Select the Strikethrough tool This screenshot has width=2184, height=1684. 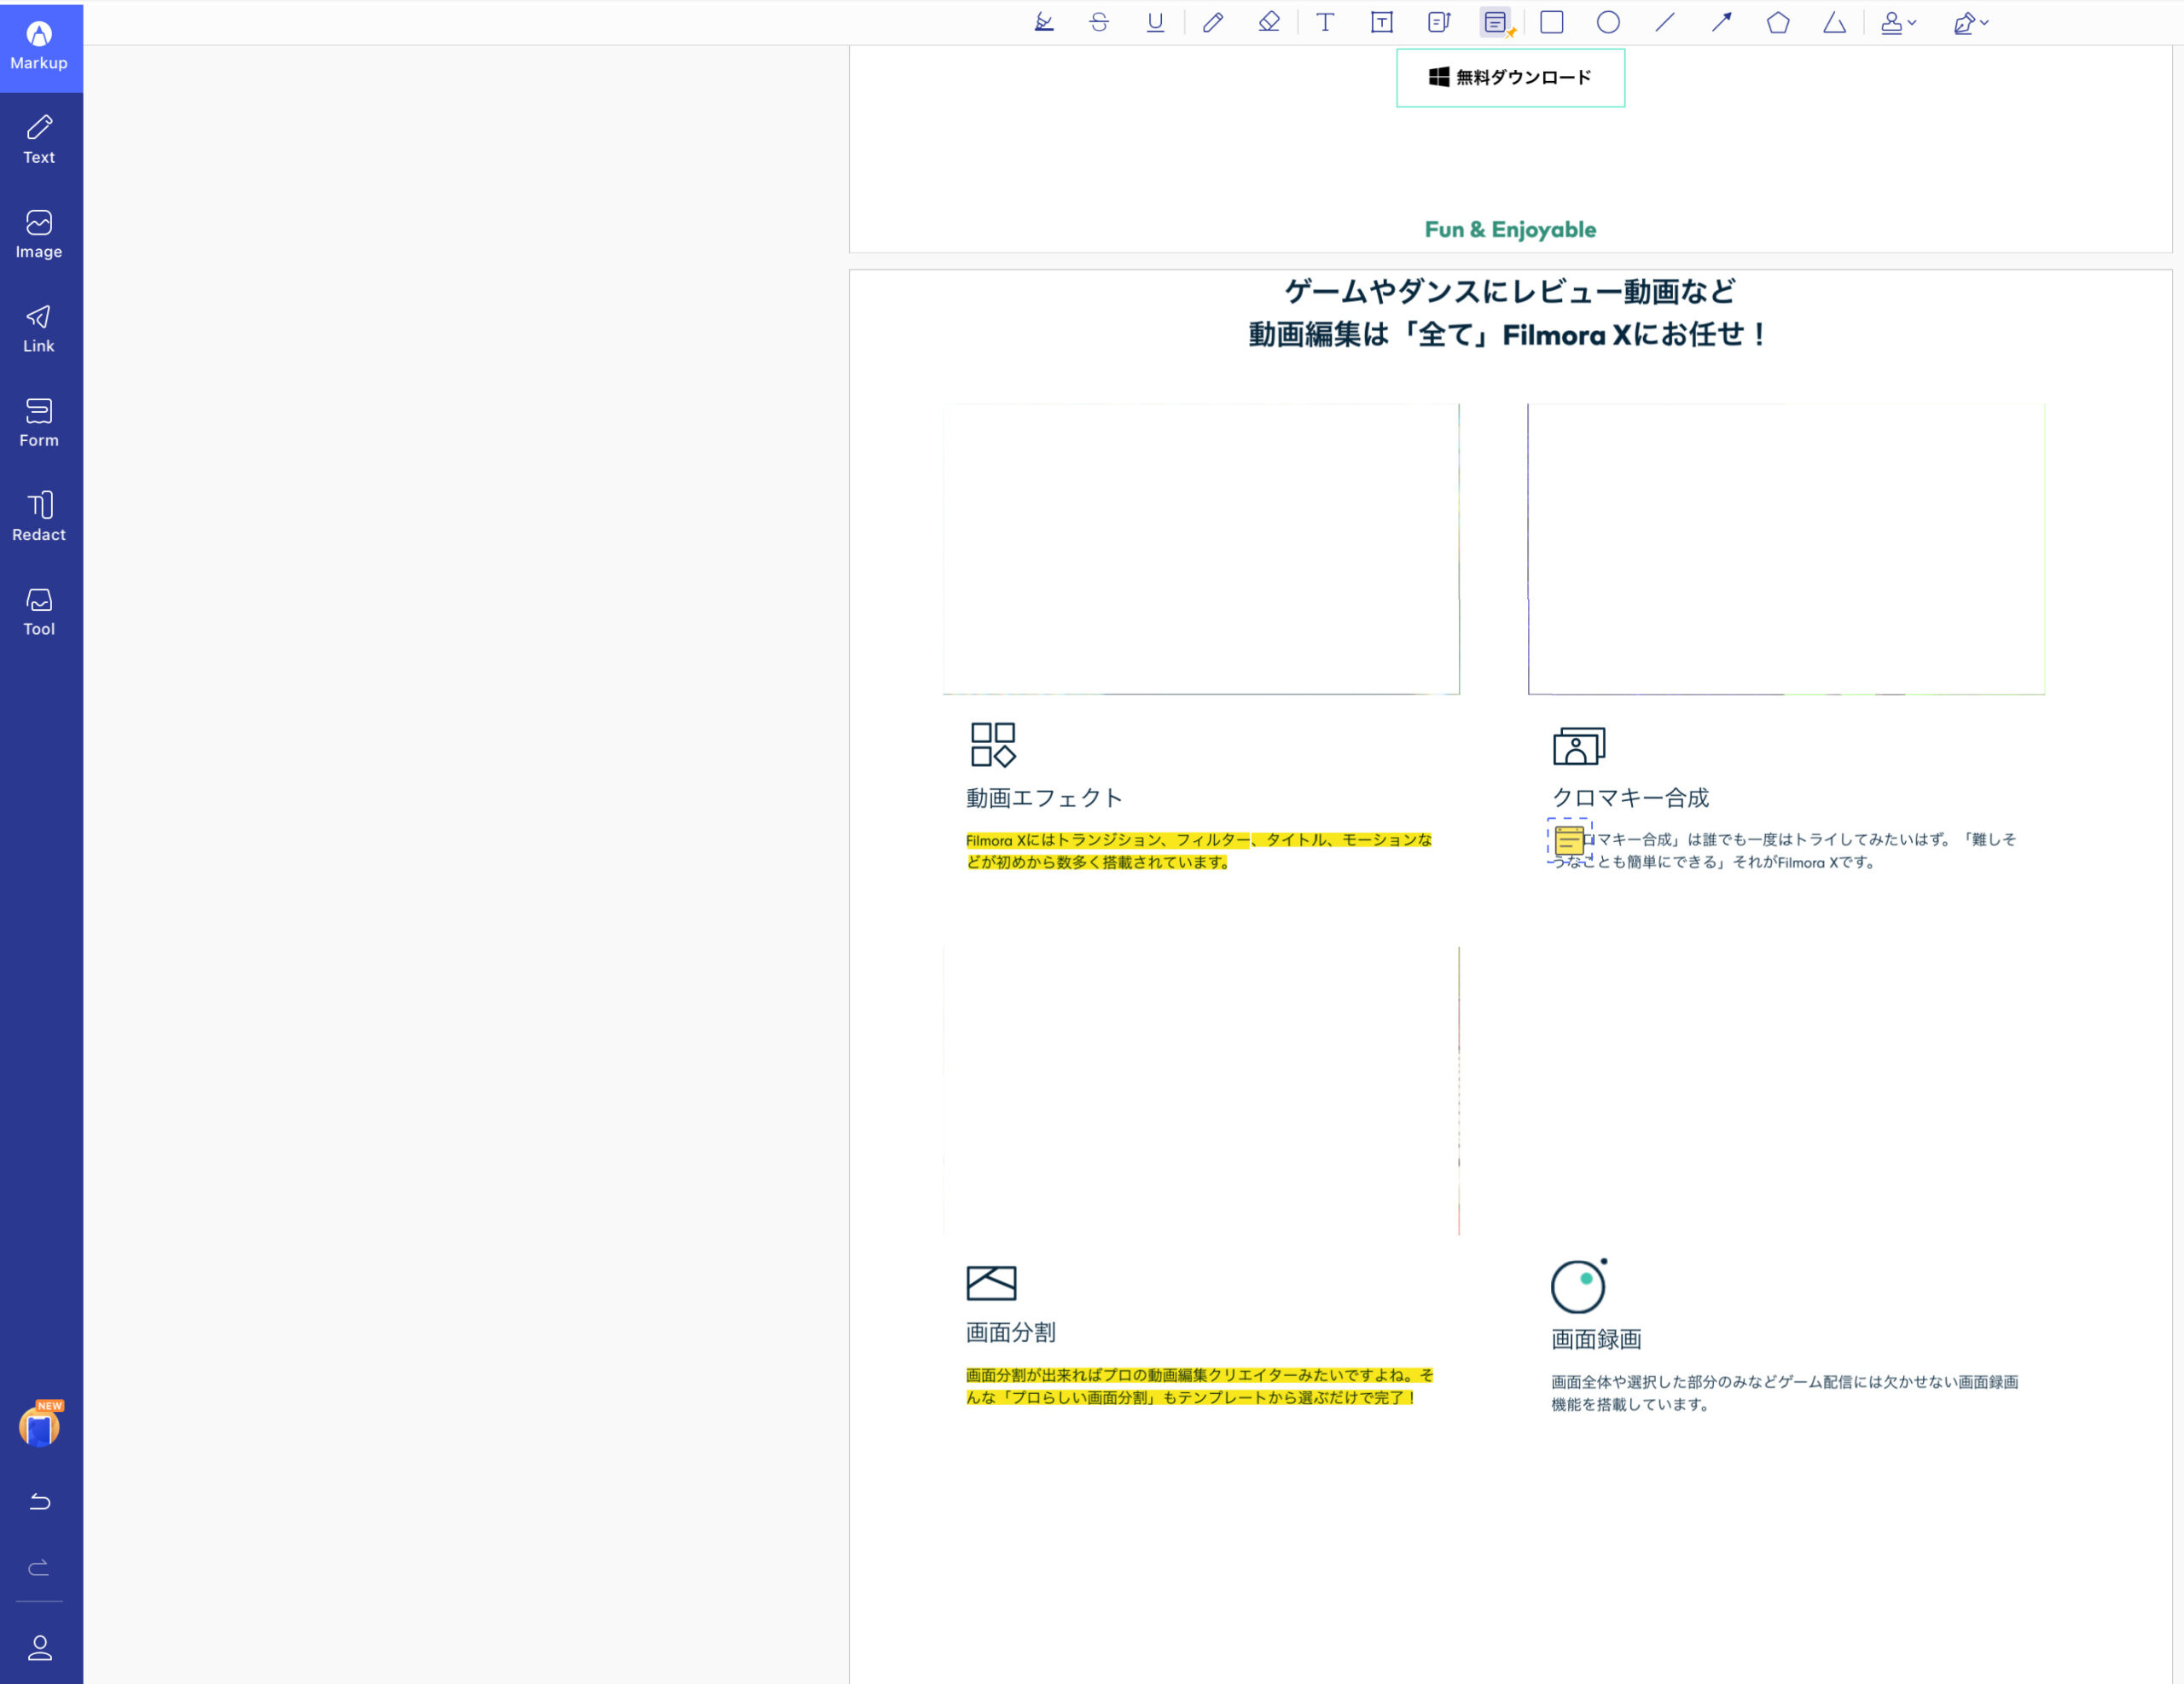(1099, 22)
